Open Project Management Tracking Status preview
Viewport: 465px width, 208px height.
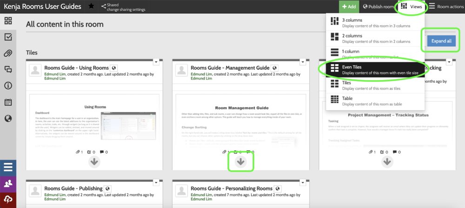(x=387, y=124)
